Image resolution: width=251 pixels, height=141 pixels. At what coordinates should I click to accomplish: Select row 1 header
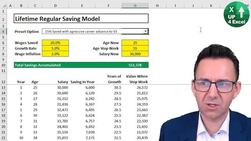(x=4, y=11)
